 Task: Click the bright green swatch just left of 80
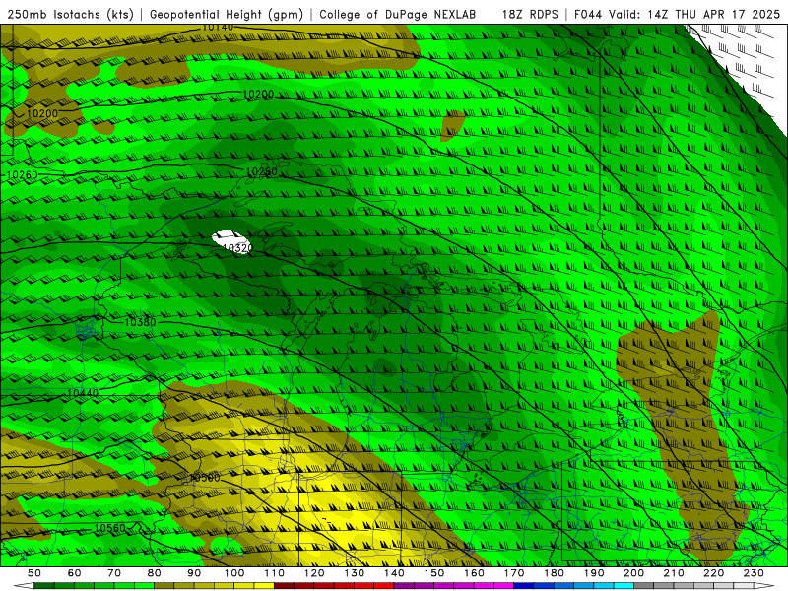(x=144, y=586)
